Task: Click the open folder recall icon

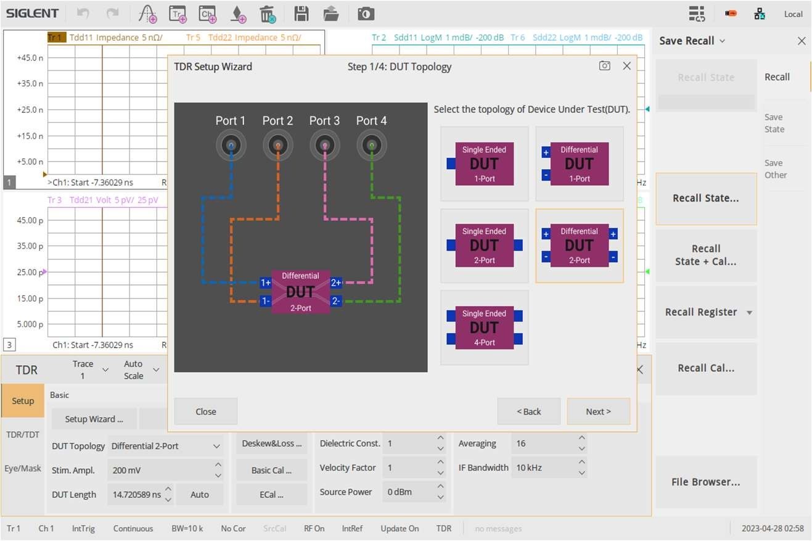Action: click(x=331, y=14)
